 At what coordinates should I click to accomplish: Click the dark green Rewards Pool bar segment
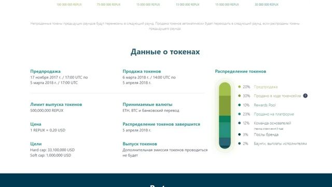[225, 119]
